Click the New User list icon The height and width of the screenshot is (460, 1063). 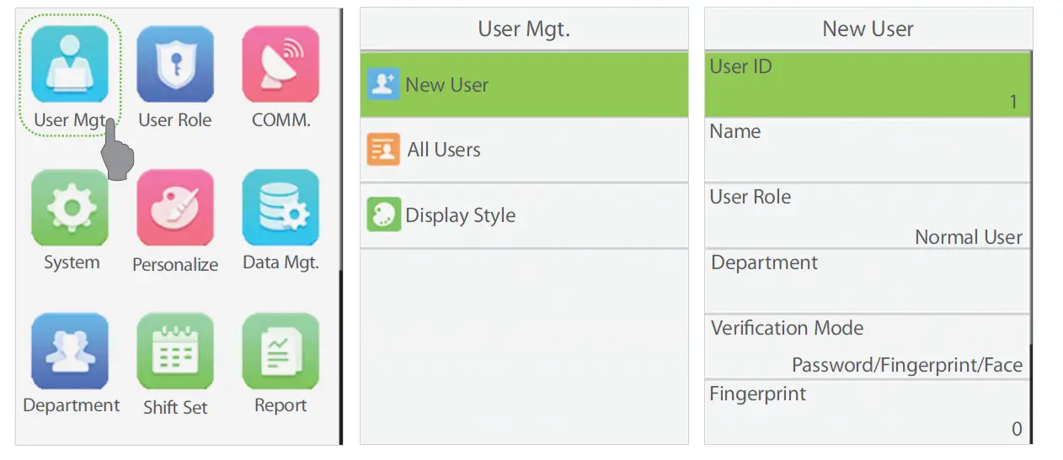[383, 85]
